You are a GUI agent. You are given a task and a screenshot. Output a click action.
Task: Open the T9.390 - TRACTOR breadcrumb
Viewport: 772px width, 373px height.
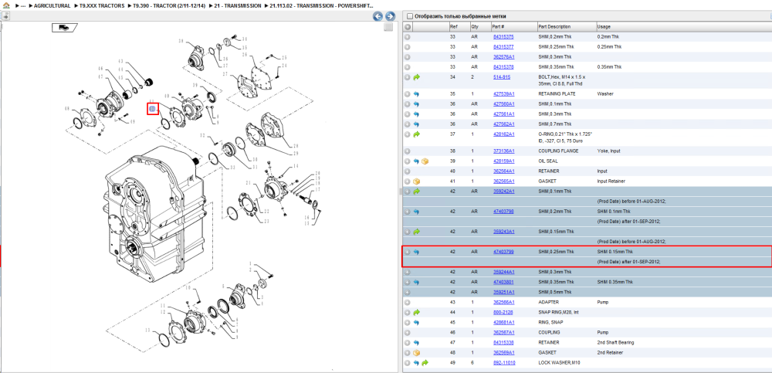pyautogui.click(x=168, y=5)
